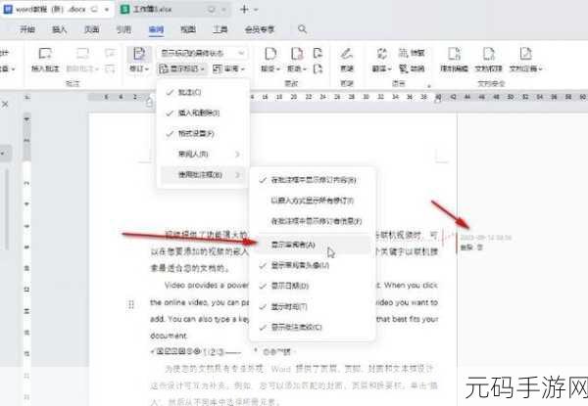Expand the 使用批注框(B) submenu
Screen dimensions: 588x406
click(203, 175)
